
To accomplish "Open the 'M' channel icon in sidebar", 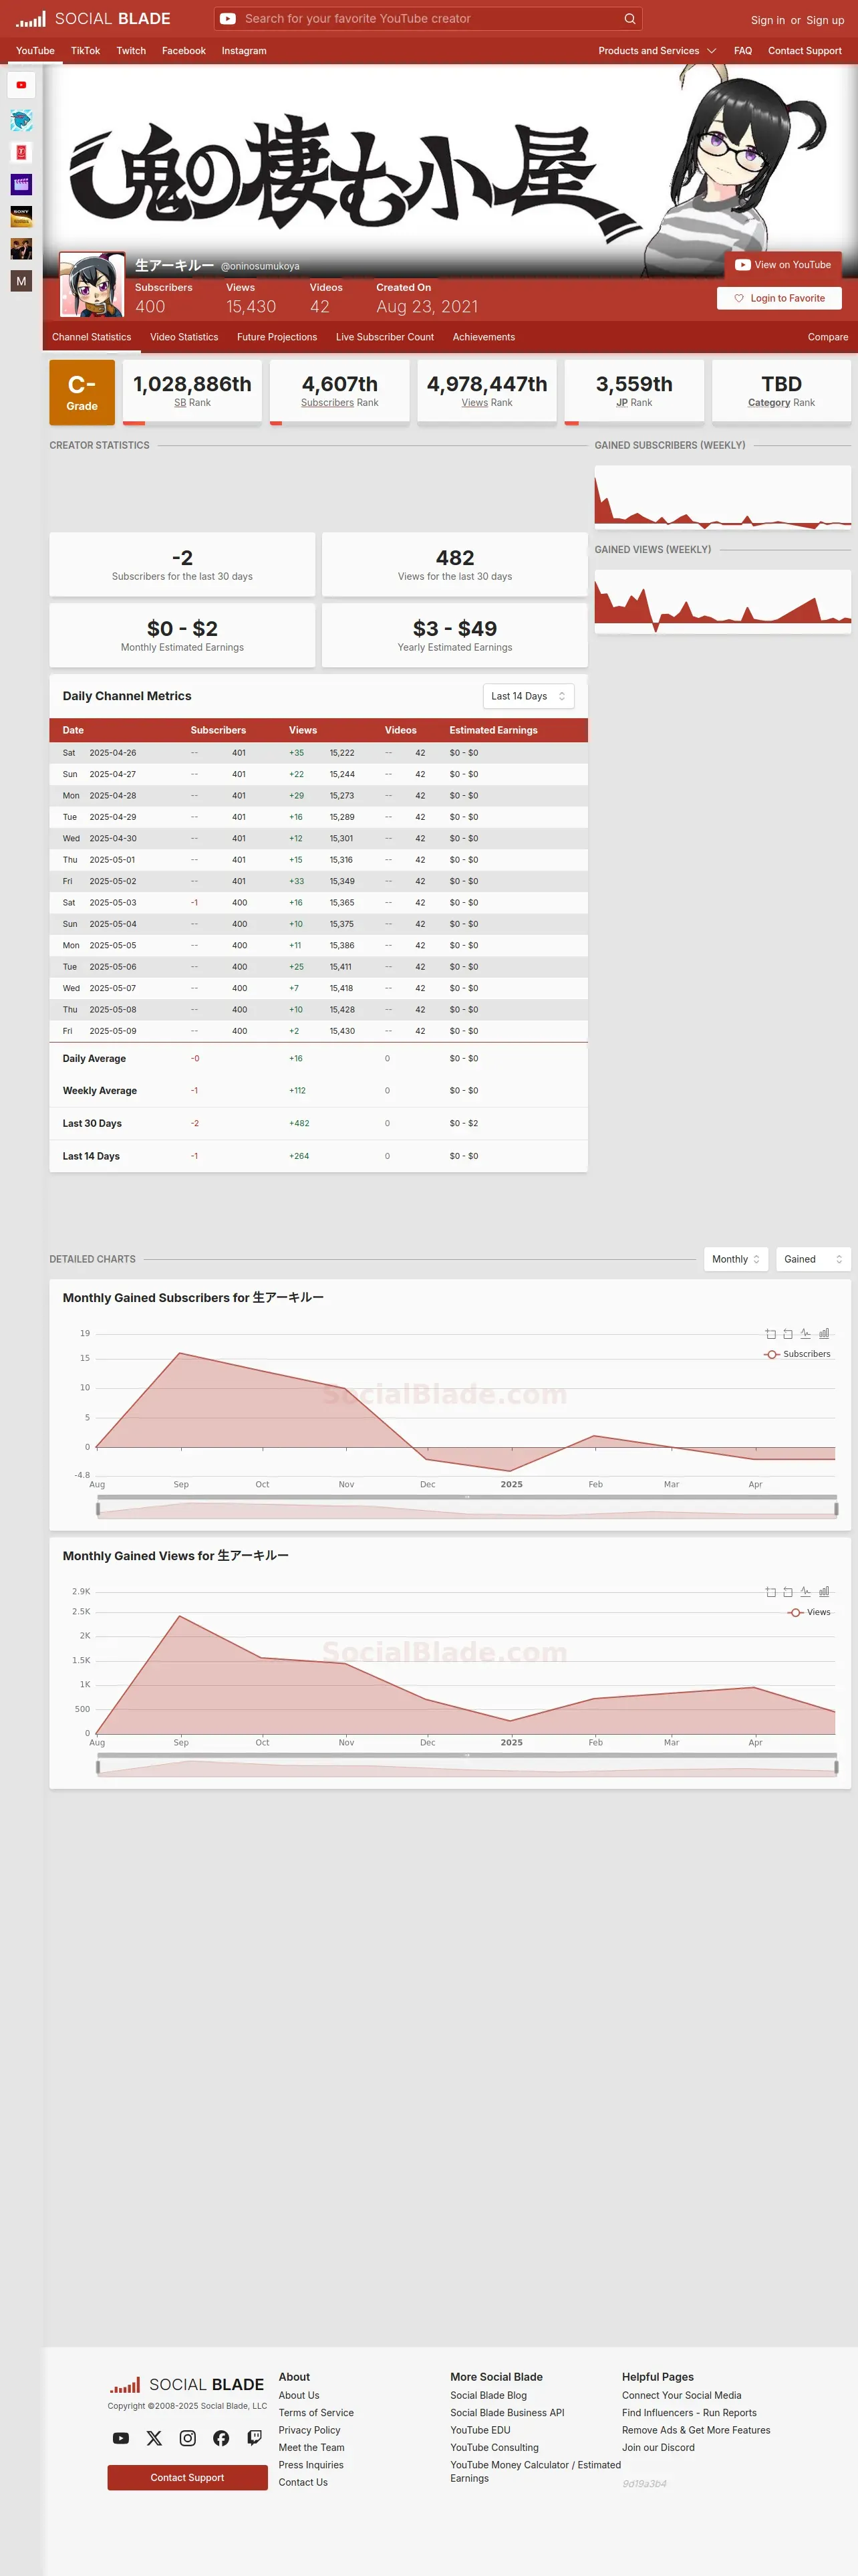I will (x=21, y=281).
